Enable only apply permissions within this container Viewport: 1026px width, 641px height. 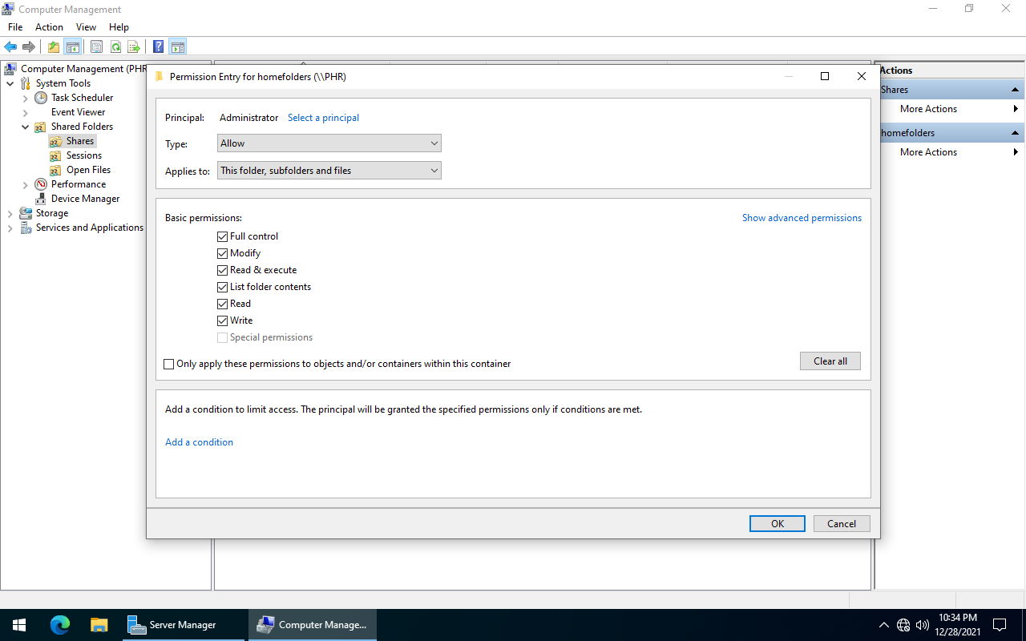[x=168, y=364]
